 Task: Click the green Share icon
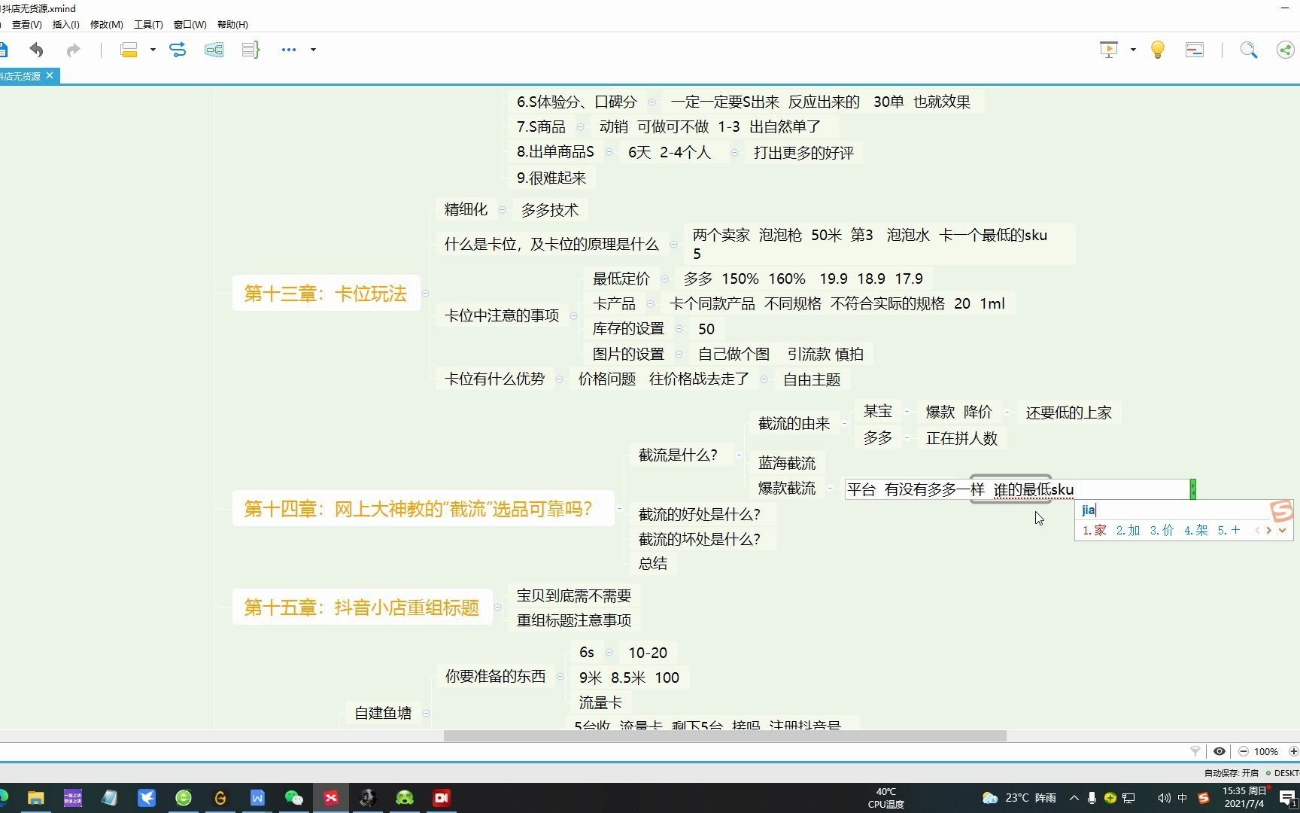tap(1286, 50)
